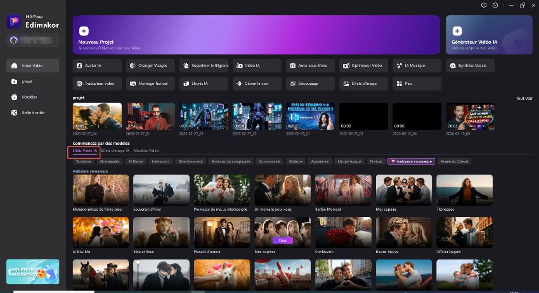Select the Nouveauté category filter

point(110,161)
